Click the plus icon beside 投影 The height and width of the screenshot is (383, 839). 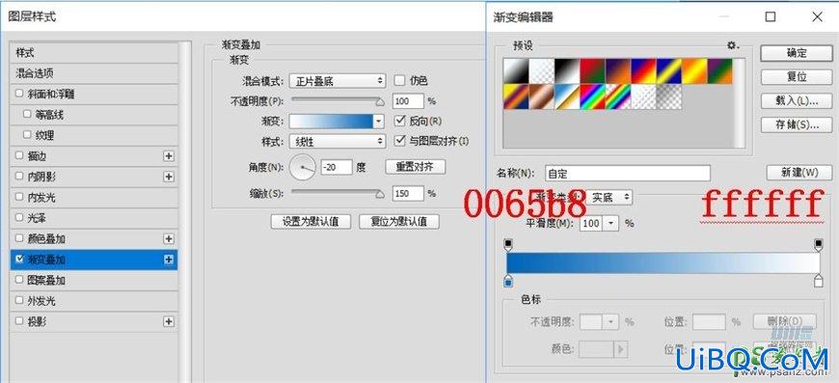coord(169,321)
